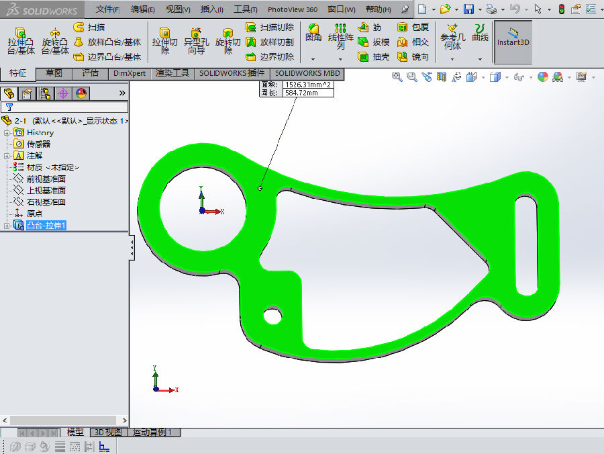Open the Instant3D tool
This screenshot has height=454, width=604.
pos(513,42)
